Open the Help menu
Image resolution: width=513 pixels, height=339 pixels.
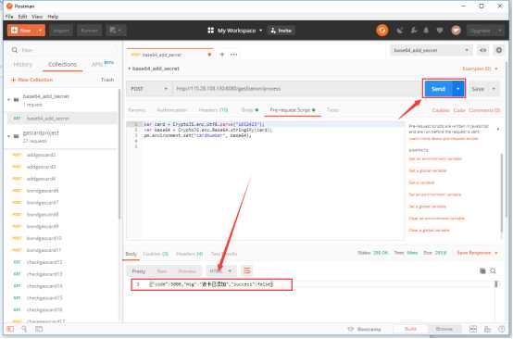(53, 17)
